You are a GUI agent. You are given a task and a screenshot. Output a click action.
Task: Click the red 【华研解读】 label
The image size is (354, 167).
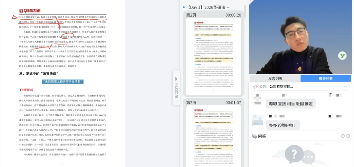click(27, 90)
